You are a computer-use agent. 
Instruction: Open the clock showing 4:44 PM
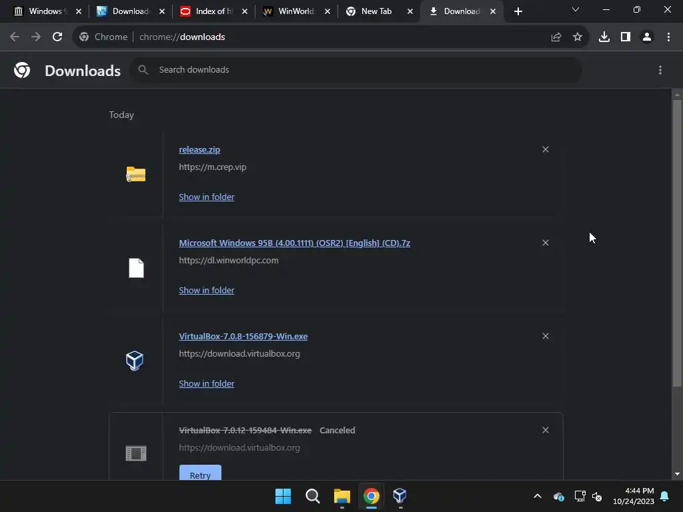(x=634, y=496)
